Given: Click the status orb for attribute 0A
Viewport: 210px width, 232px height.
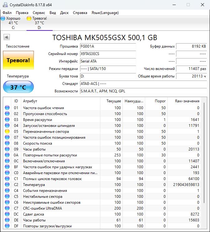Looking at the screenshot, I should point(7,155).
